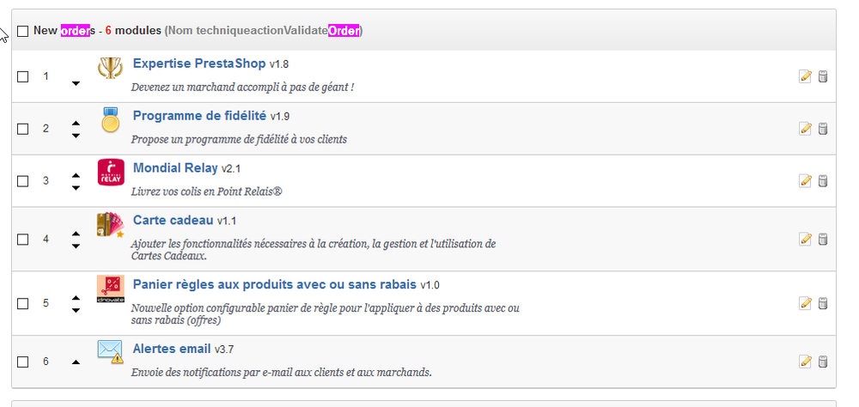Move Expertise PrestaShop down one position
The image size is (859, 407).
pos(76,83)
